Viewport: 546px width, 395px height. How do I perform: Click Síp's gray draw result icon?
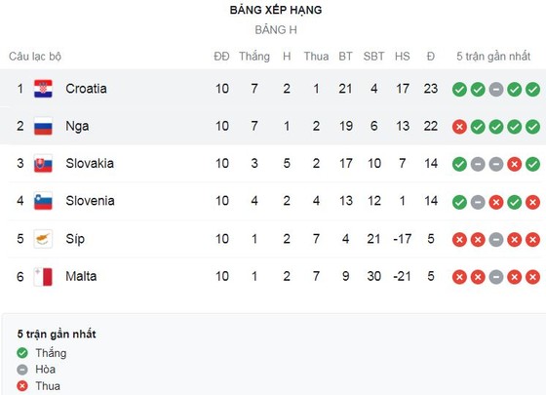(496, 240)
